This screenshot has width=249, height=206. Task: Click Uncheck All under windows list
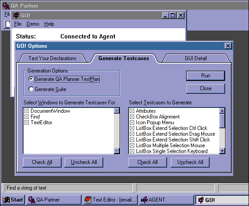point(84,162)
